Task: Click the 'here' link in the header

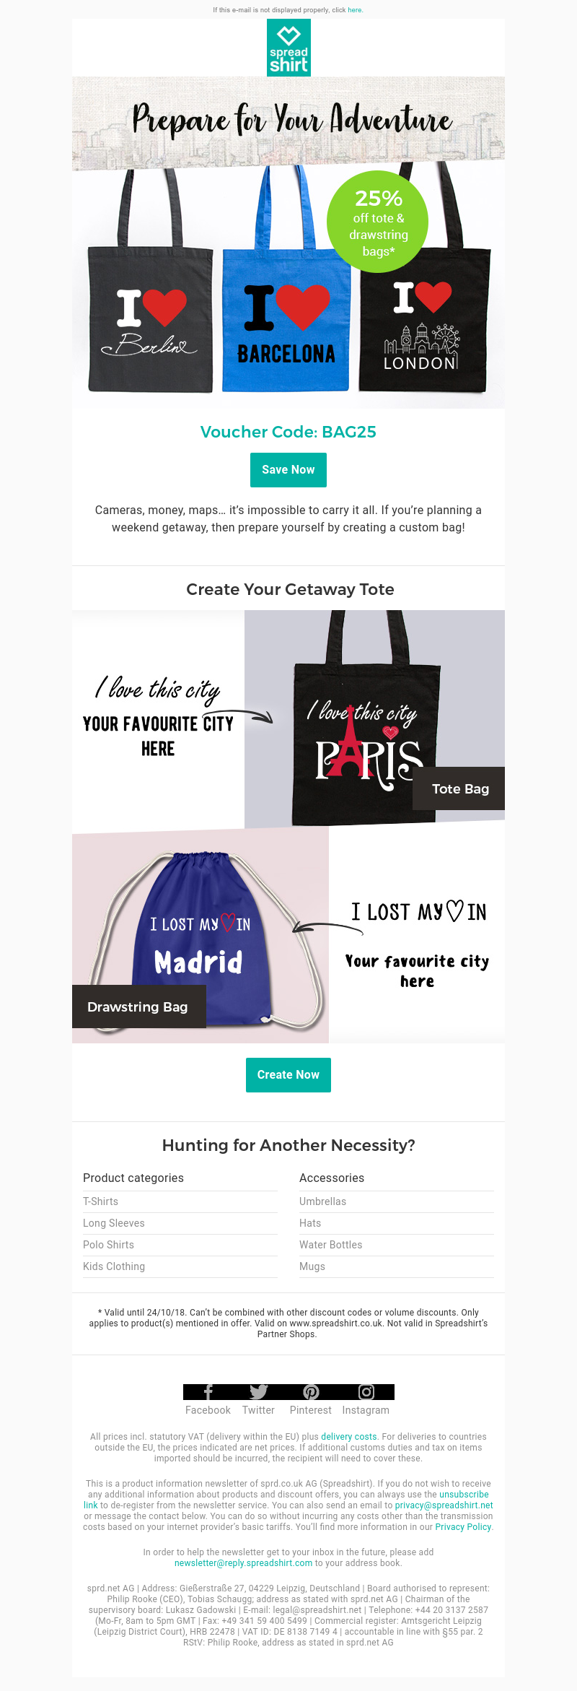Action: pos(355,10)
